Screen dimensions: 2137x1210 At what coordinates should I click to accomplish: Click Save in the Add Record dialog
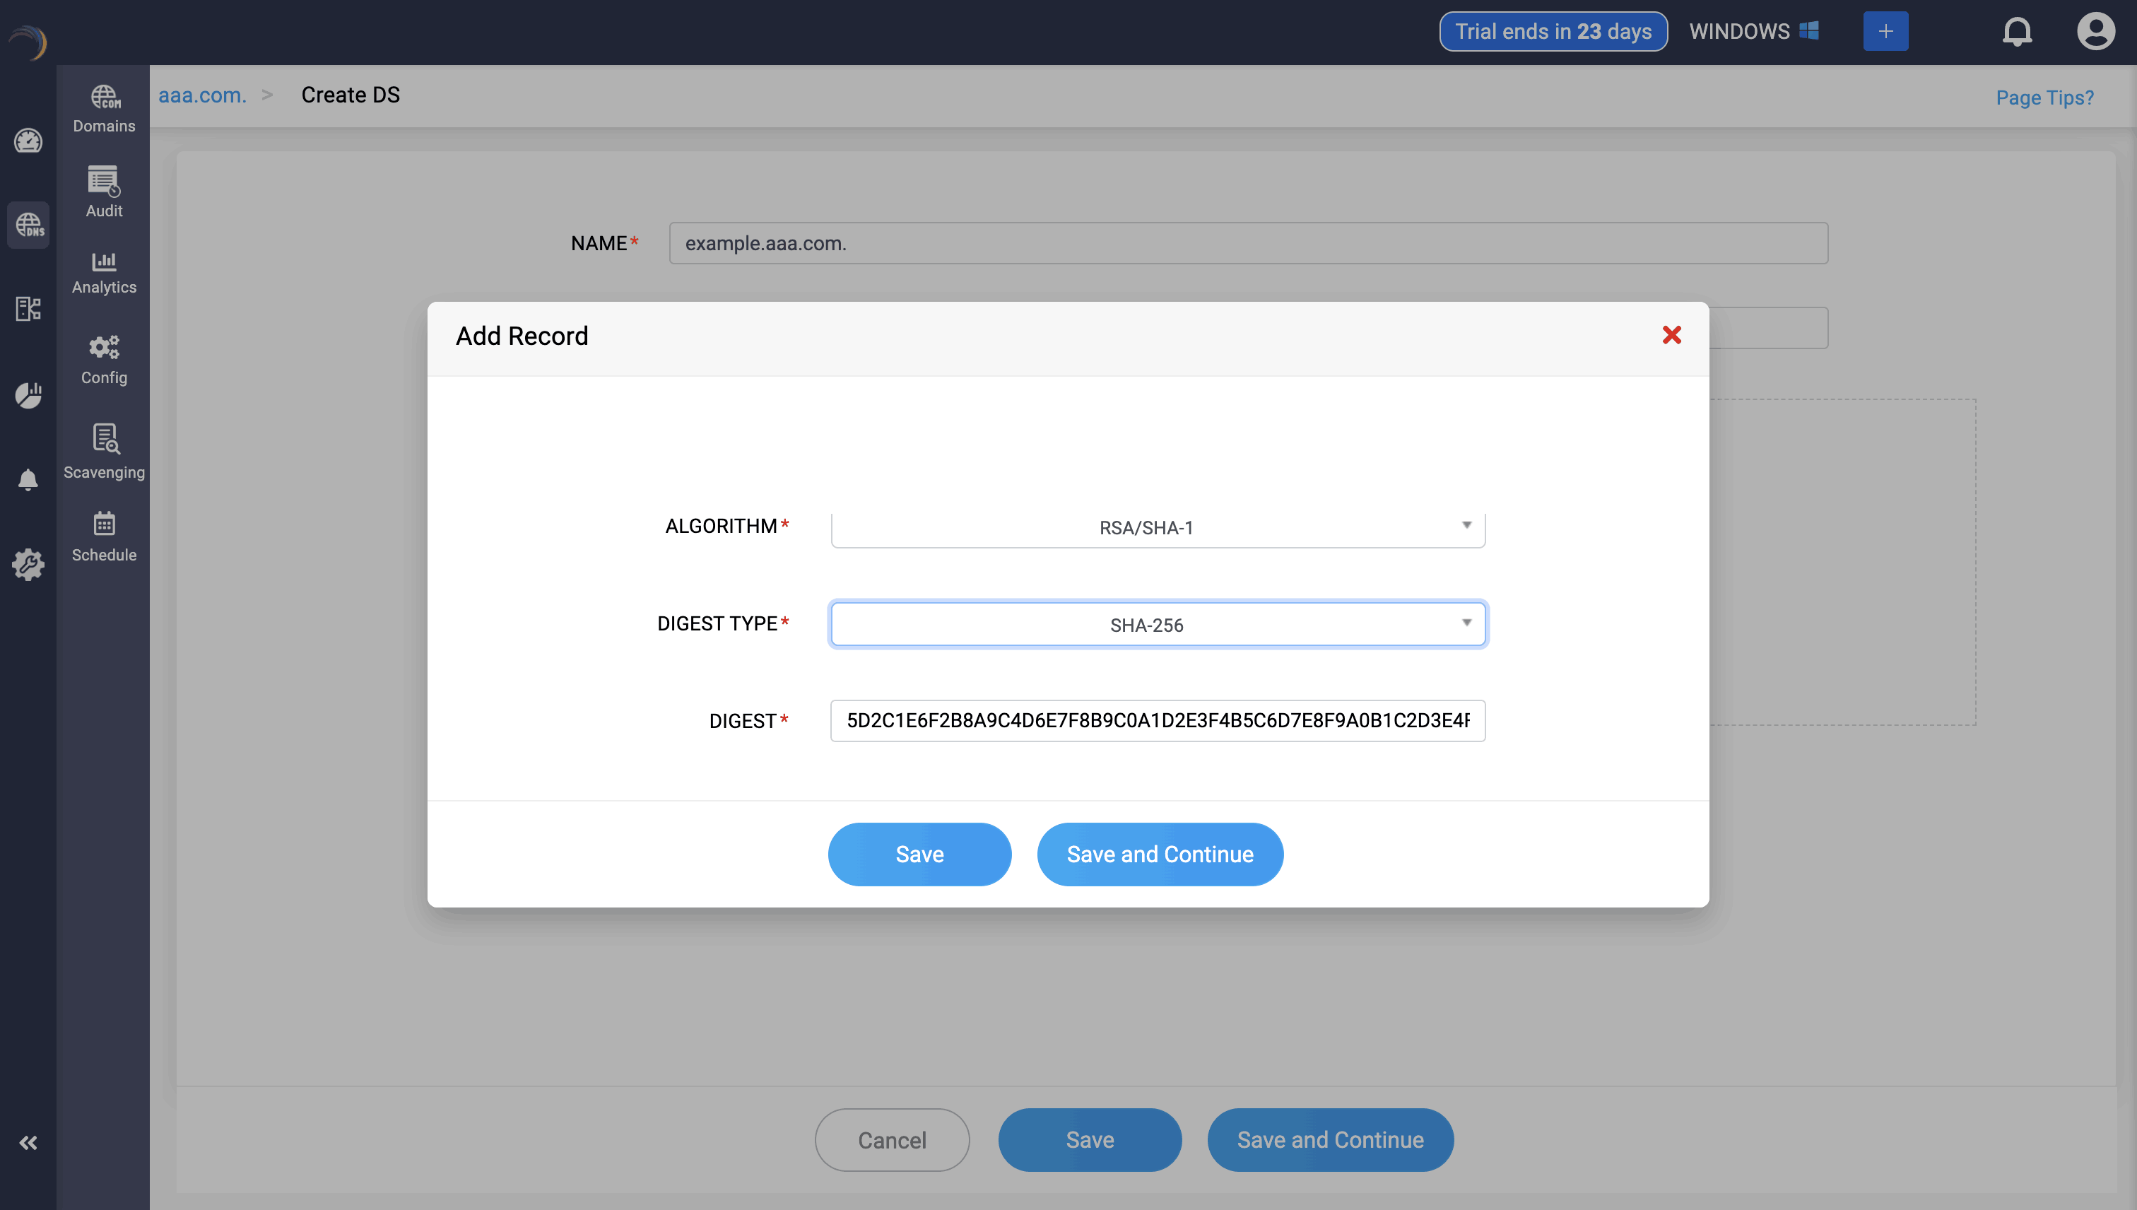click(919, 854)
